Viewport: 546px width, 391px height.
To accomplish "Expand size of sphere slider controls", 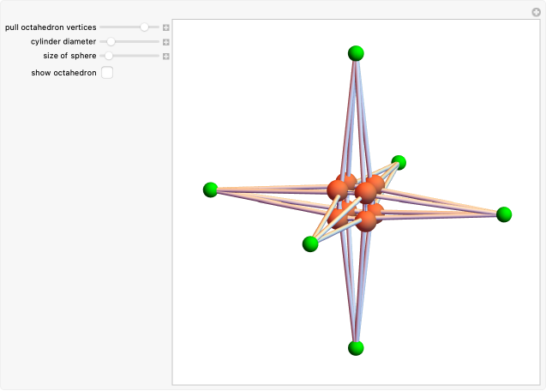I will 166,57.
